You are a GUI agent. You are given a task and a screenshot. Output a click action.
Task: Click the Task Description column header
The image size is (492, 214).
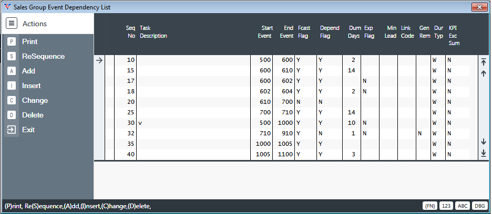click(x=153, y=32)
